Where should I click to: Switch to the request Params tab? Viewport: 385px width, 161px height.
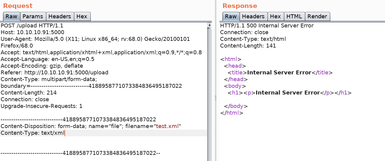33,16
